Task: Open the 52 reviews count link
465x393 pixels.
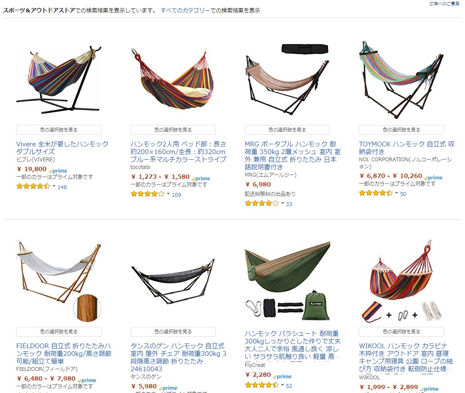Action: pyautogui.click(x=289, y=386)
